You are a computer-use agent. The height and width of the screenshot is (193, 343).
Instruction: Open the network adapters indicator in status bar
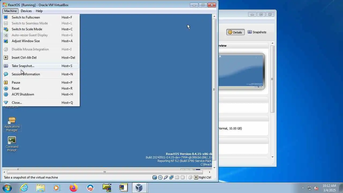171,177
